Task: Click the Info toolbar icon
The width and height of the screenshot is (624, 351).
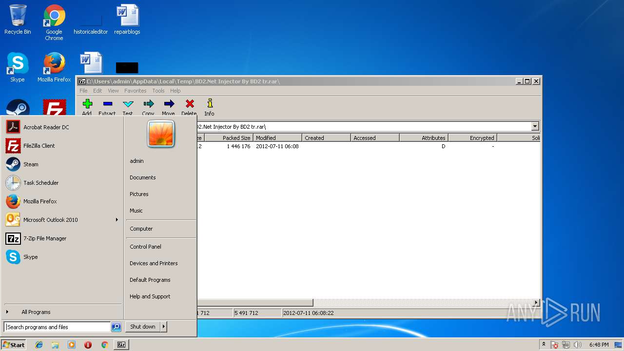Action: point(210,104)
